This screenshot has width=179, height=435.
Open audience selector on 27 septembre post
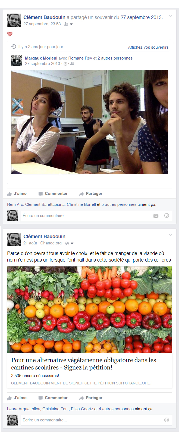[x=68, y=24]
